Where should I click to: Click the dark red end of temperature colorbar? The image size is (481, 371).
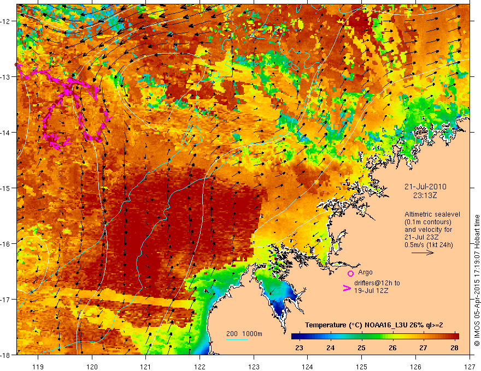[455, 336]
